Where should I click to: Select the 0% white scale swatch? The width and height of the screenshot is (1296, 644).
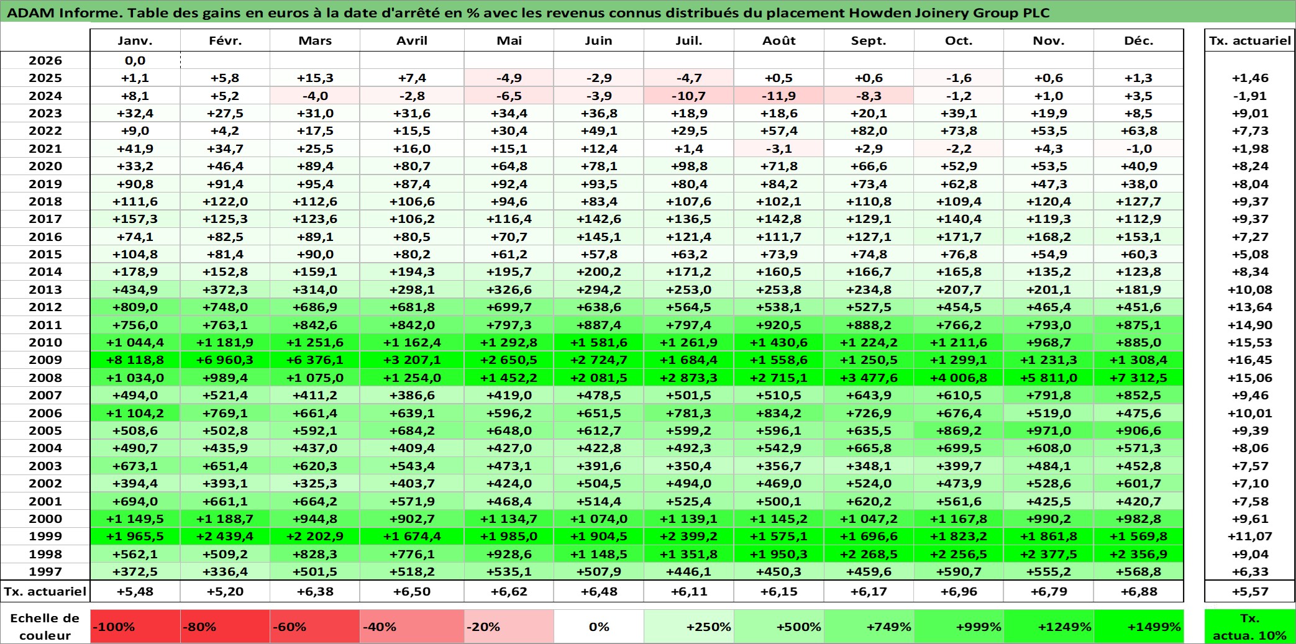coord(599,626)
